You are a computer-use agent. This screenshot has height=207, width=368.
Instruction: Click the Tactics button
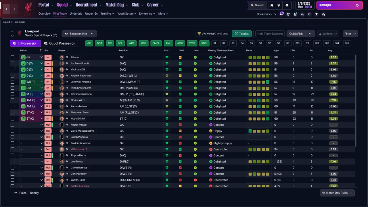click(x=241, y=34)
